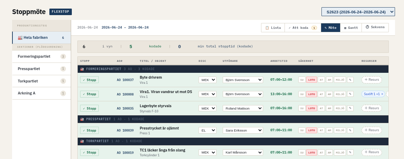Toggle SU tag for TC1 läcker ånga

point(302,152)
